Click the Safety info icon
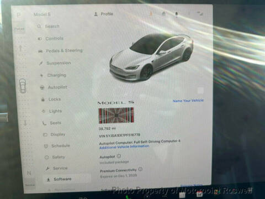This screenshot has height=199, width=265. 47,158
